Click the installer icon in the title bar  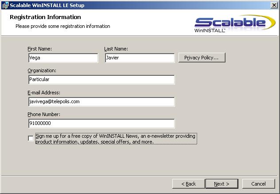(x=5, y=5)
